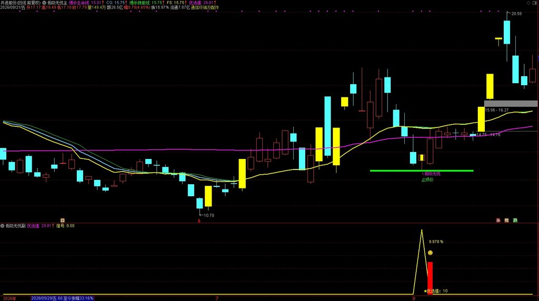Screen dimensions: 539x301
Task: Click the month 8 marker on time axis
Action: 414,298
